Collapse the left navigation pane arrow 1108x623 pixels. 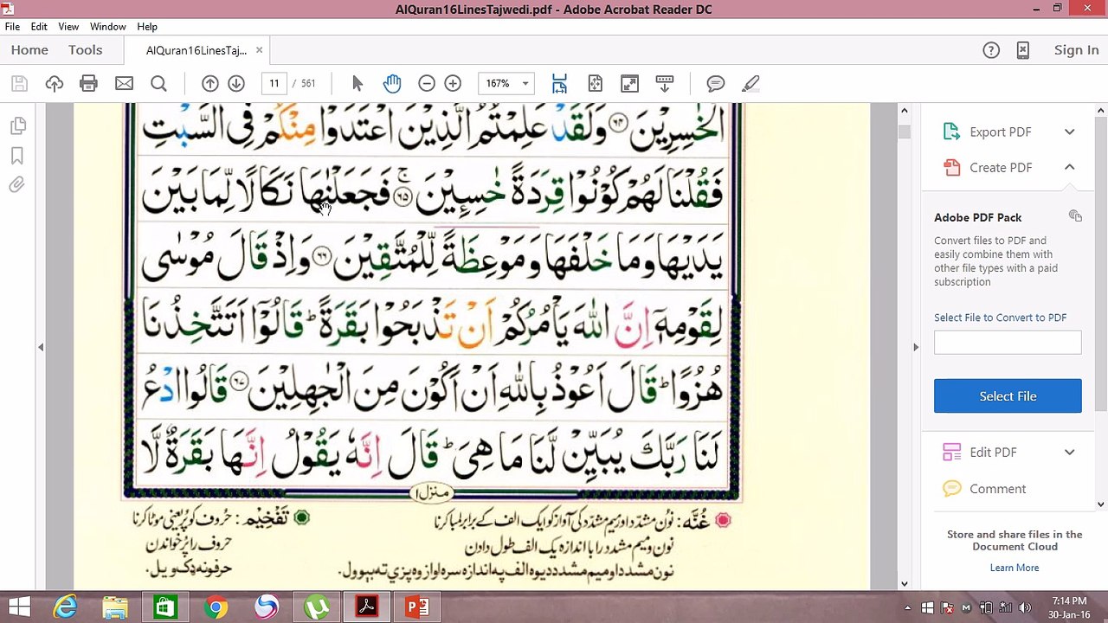(x=41, y=347)
